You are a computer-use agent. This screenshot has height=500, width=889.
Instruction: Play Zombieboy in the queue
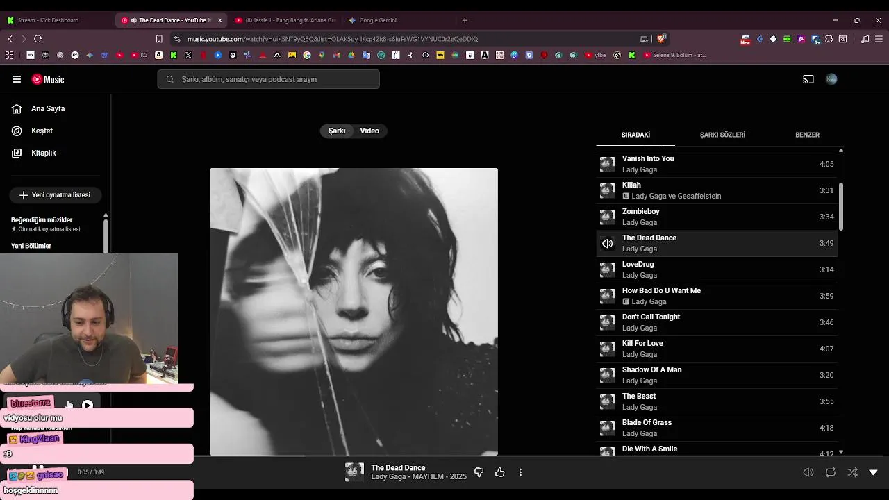(x=717, y=217)
